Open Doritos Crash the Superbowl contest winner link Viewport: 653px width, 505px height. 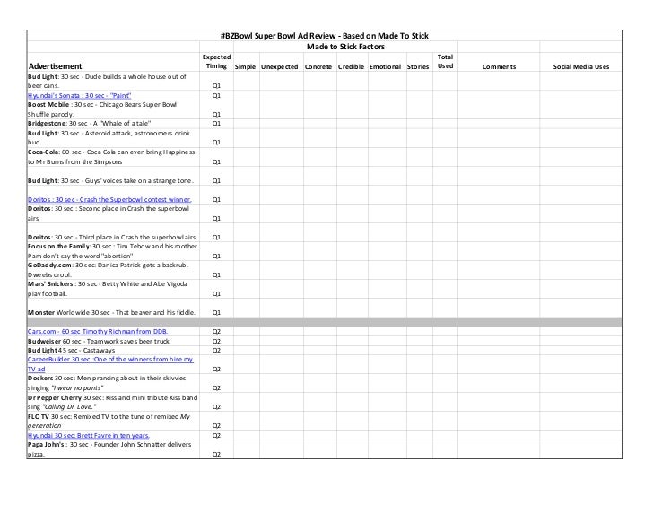pyautogui.click(x=109, y=199)
